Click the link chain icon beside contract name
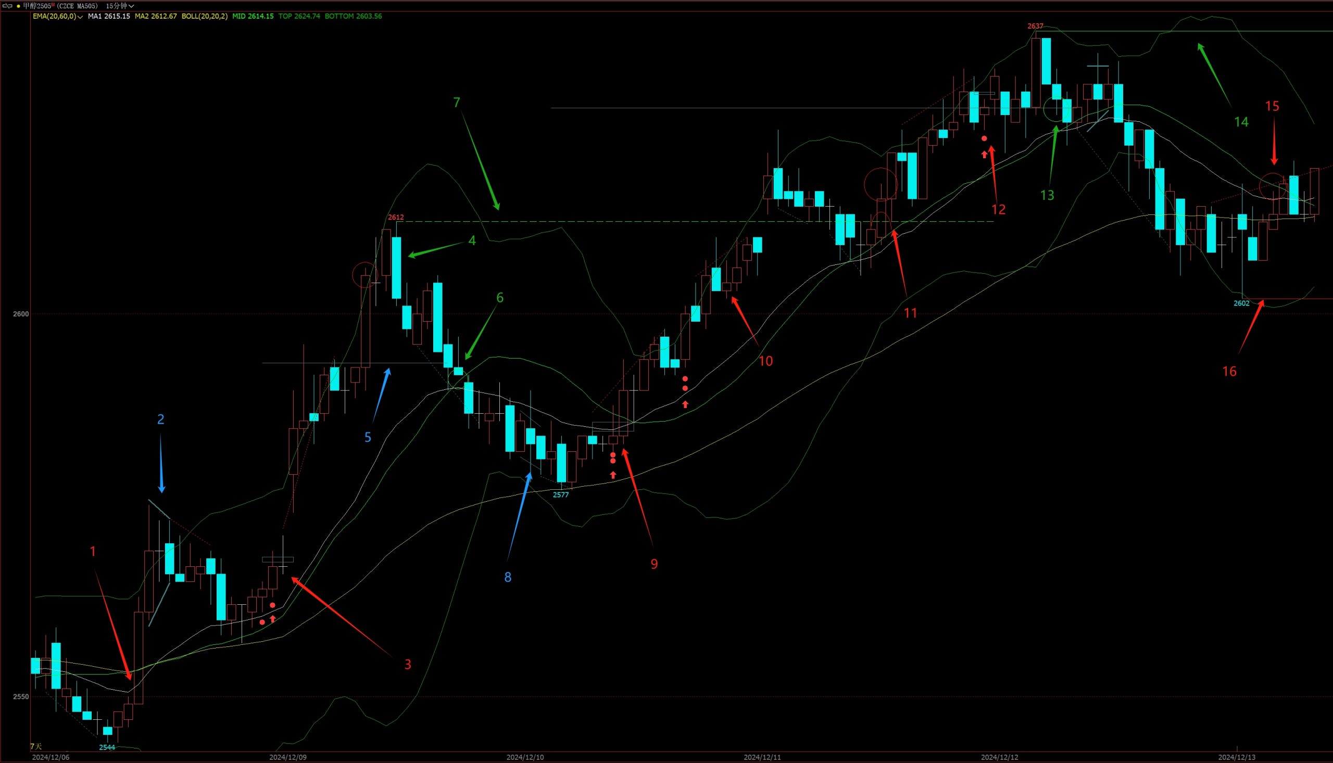This screenshot has width=1333, height=763. pos(7,6)
